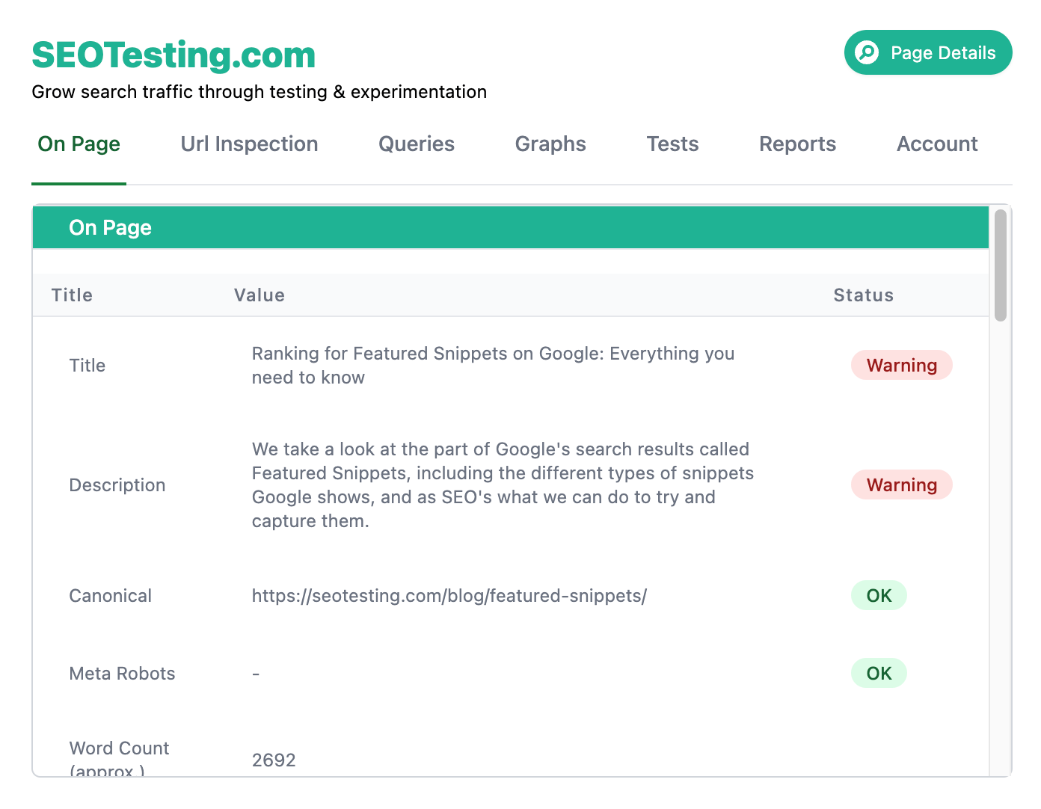1041x809 pixels.
Task: Click the Meta Robots dash value
Action: [256, 674]
